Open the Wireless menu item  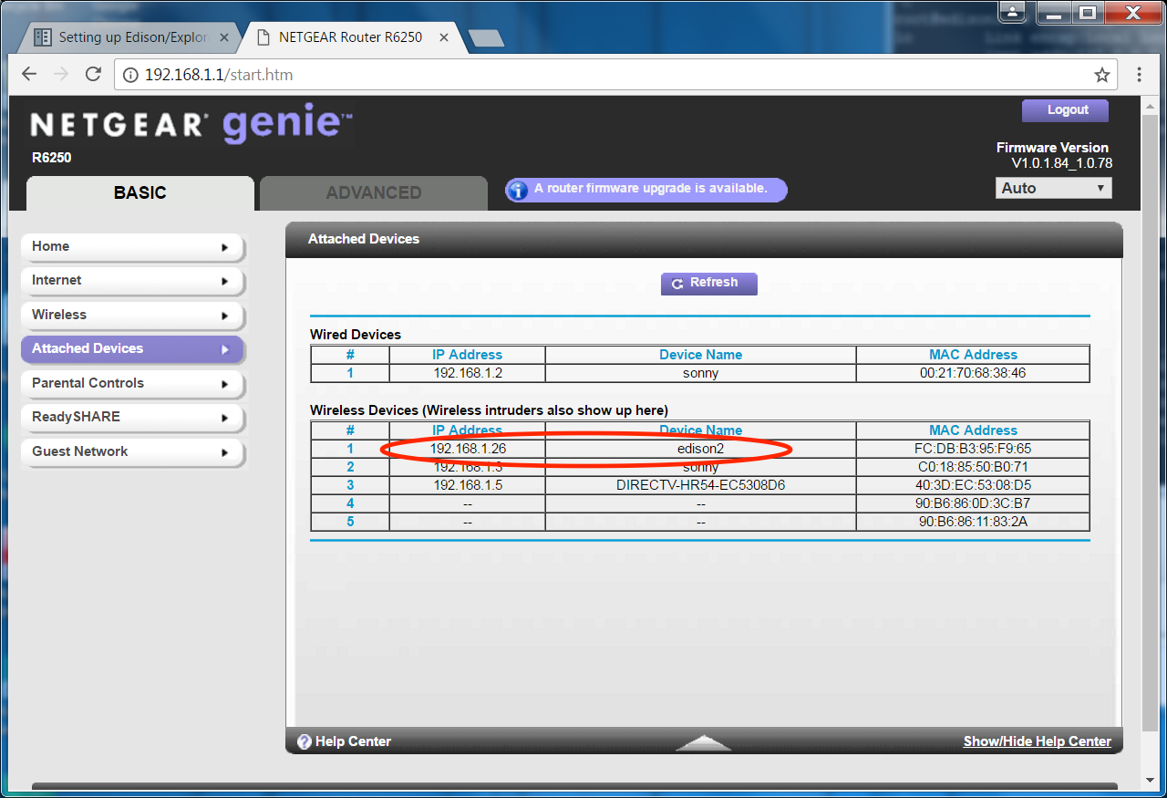coord(132,315)
